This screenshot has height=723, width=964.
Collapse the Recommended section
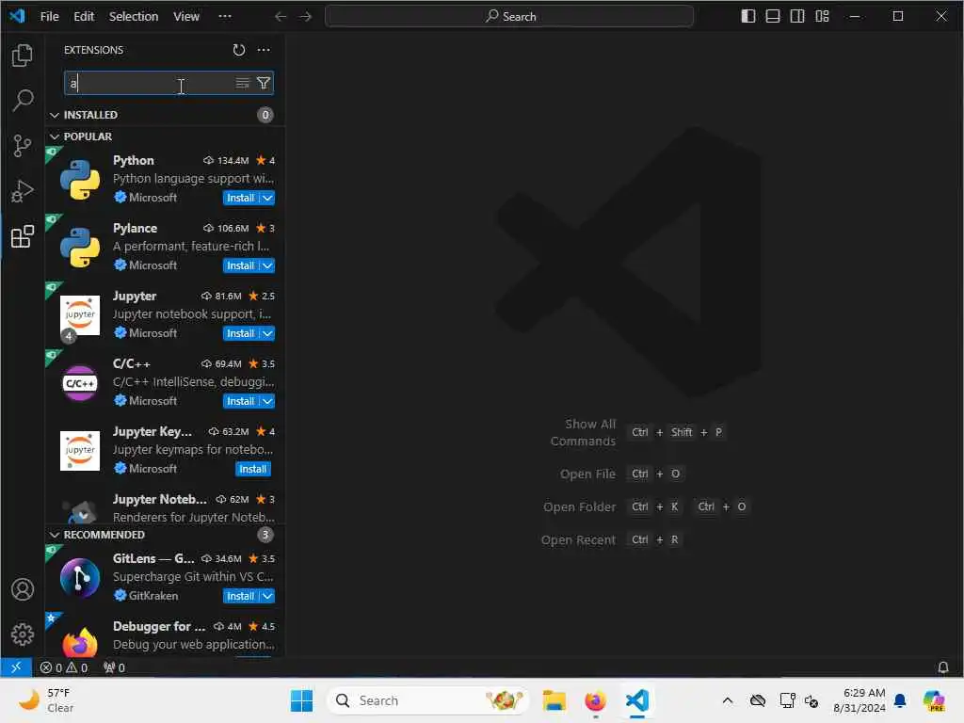tap(54, 535)
